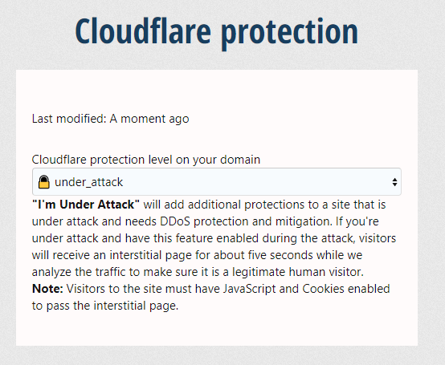Image resolution: width=445 pixels, height=365 pixels.
Task: Click the word 'Cloudflare' in the heading
Action: point(143,30)
